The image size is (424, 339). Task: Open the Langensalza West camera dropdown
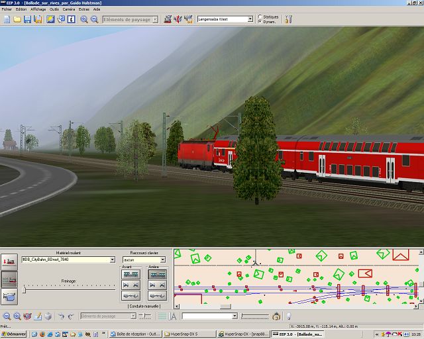pyautogui.click(x=250, y=20)
